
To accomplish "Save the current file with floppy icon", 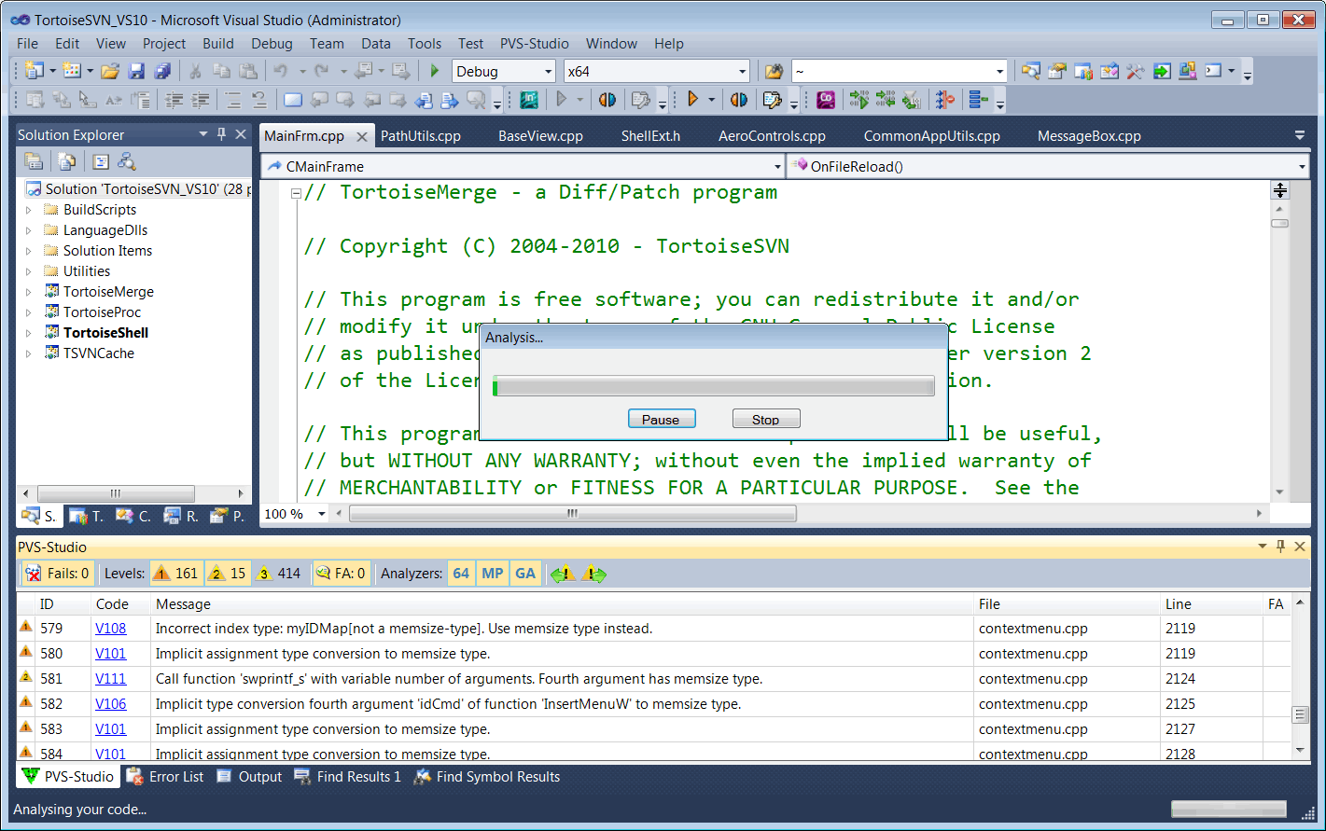I will (x=136, y=71).
